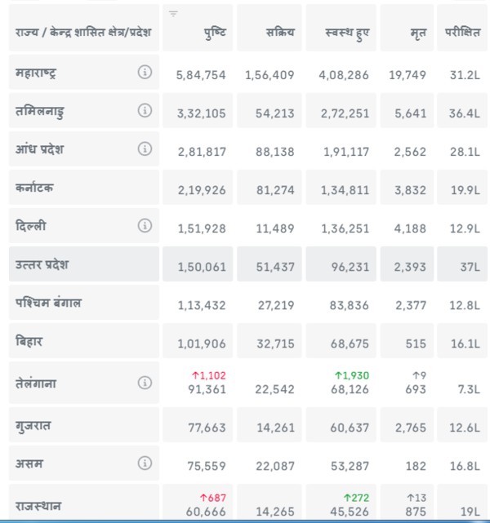
Task: Click the sort indicator above पुष्टि column
Action: (173, 14)
